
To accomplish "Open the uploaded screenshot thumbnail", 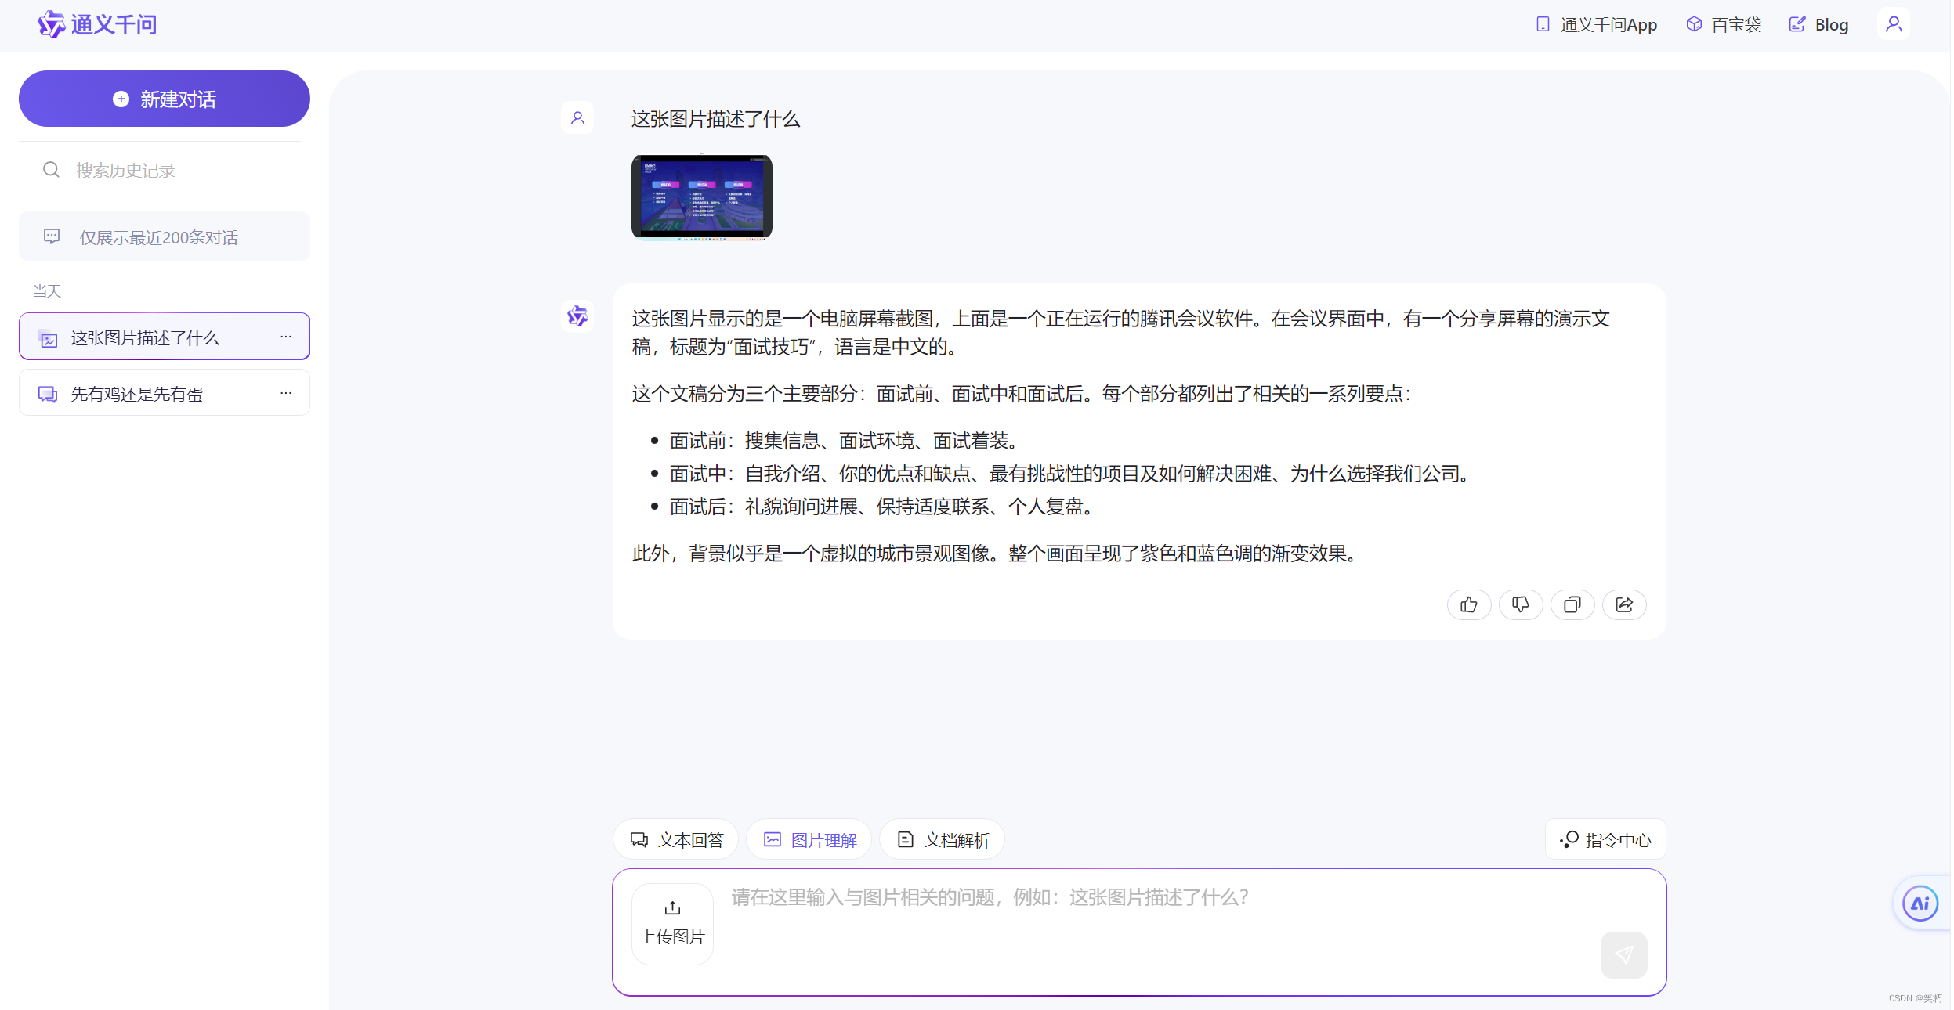I will pyautogui.click(x=700, y=197).
